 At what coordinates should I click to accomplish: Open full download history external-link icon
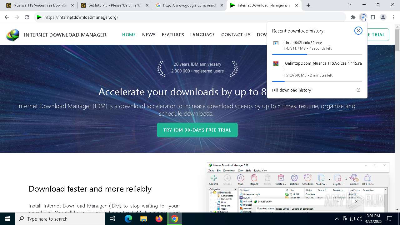358,90
